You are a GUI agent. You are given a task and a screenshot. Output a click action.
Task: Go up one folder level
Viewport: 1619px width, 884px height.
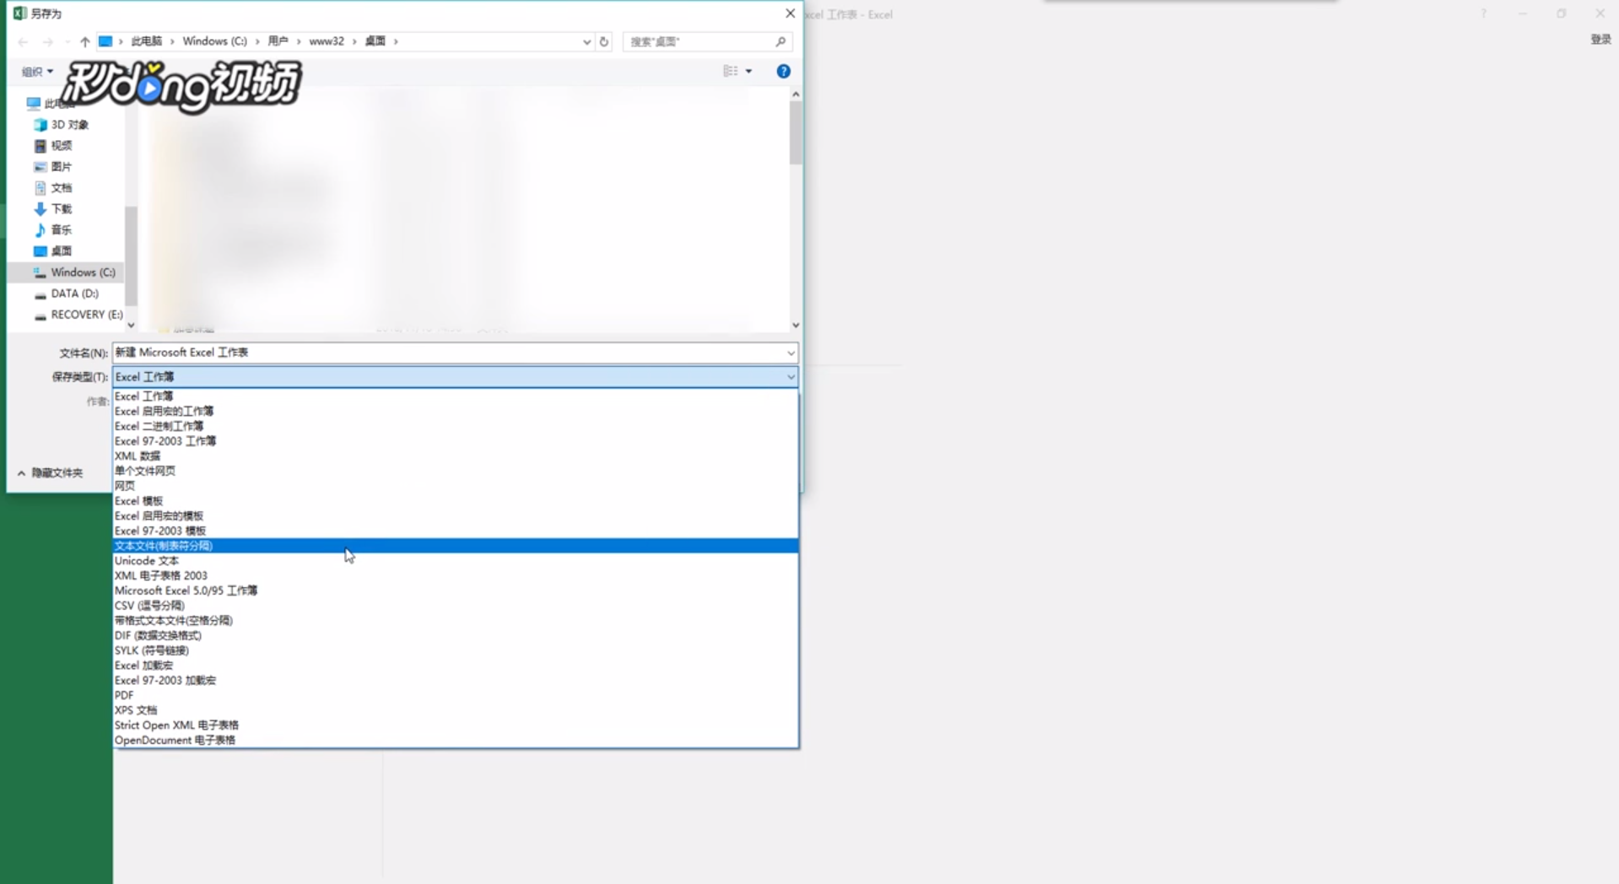(85, 41)
